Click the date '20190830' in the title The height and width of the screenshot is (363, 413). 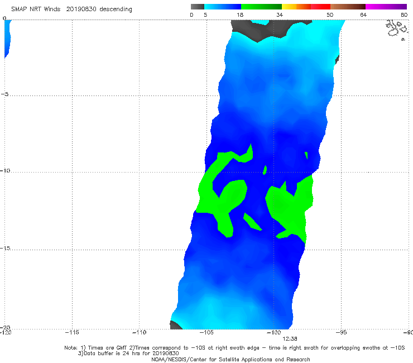(x=81, y=9)
